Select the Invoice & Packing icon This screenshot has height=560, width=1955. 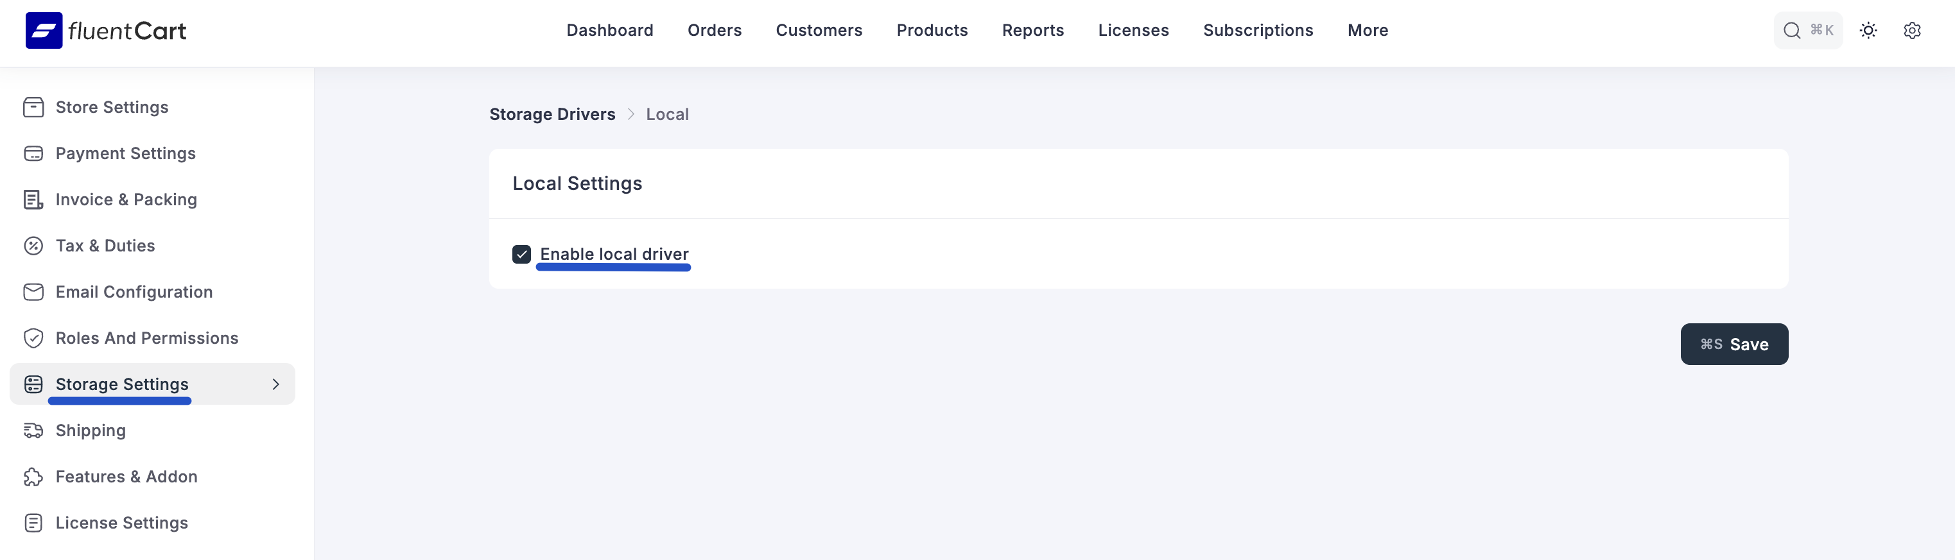(33, 200)
